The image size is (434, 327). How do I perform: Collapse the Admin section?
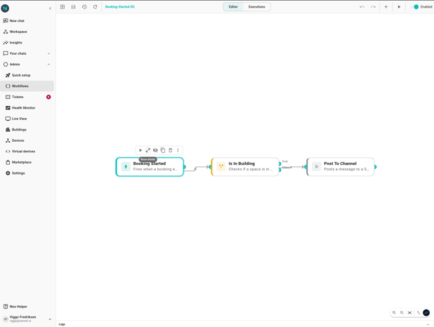(27, 64)
